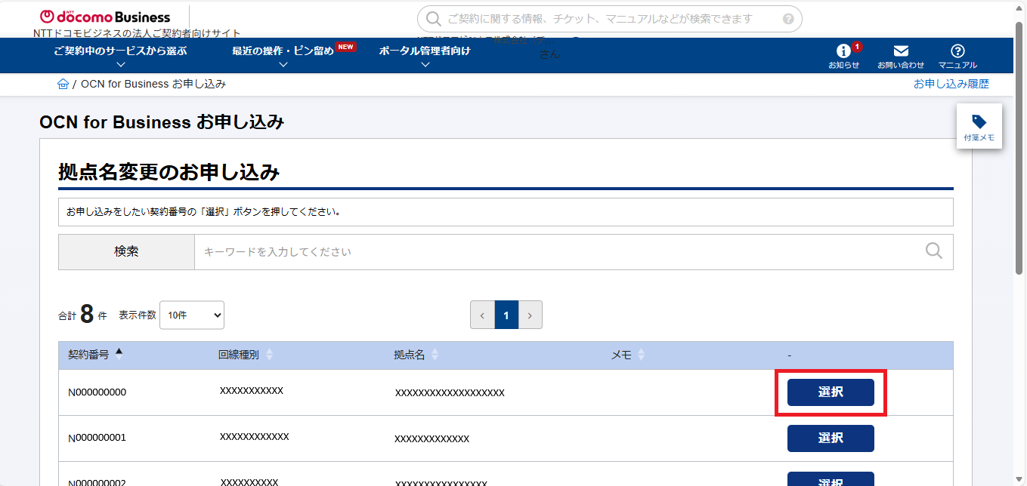Sort the メモ column
The image size is (1027, 486).
click(642, 355)
